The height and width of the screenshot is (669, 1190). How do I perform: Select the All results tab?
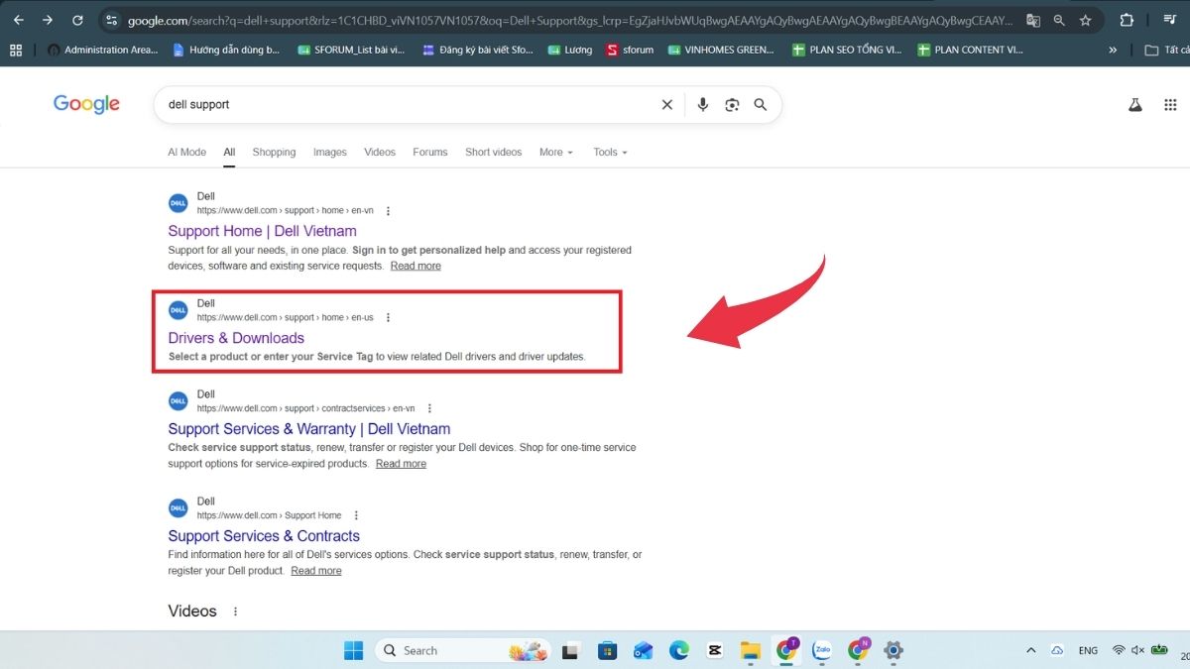click(229, 152)
